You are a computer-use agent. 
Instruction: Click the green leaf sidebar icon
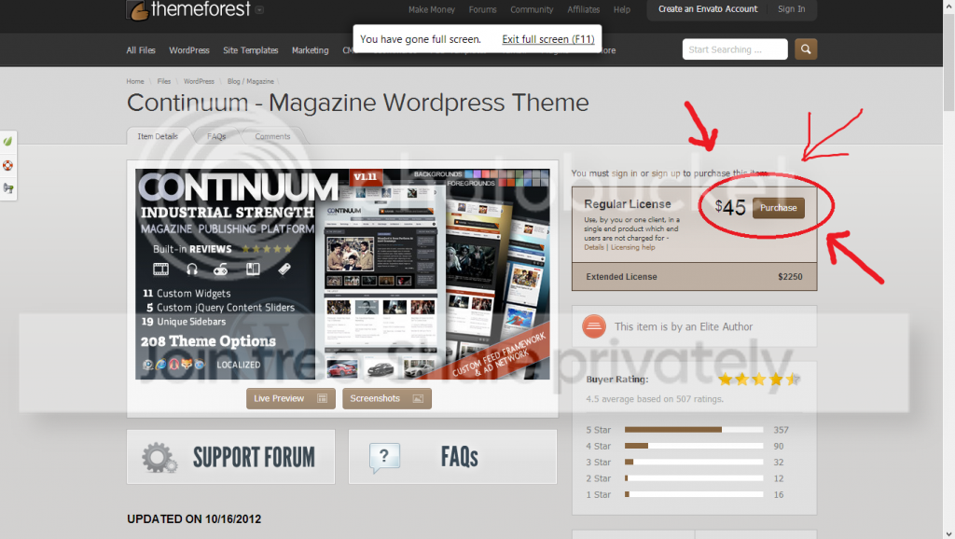[x=7, y=142]
